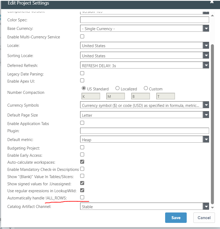Open the Base Currency dropdown
220x229 pixels.
(206, 29)
